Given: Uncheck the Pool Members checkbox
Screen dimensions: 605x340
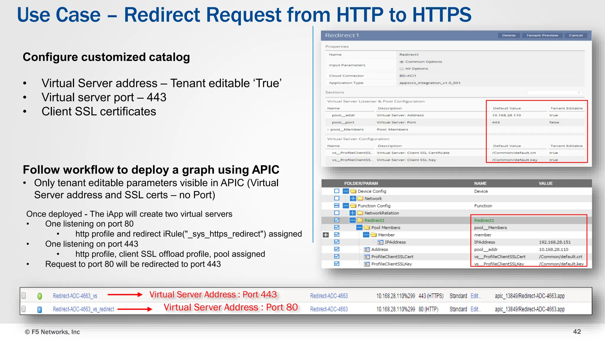Looking at the screenshot, I should [x=337, y=227].
